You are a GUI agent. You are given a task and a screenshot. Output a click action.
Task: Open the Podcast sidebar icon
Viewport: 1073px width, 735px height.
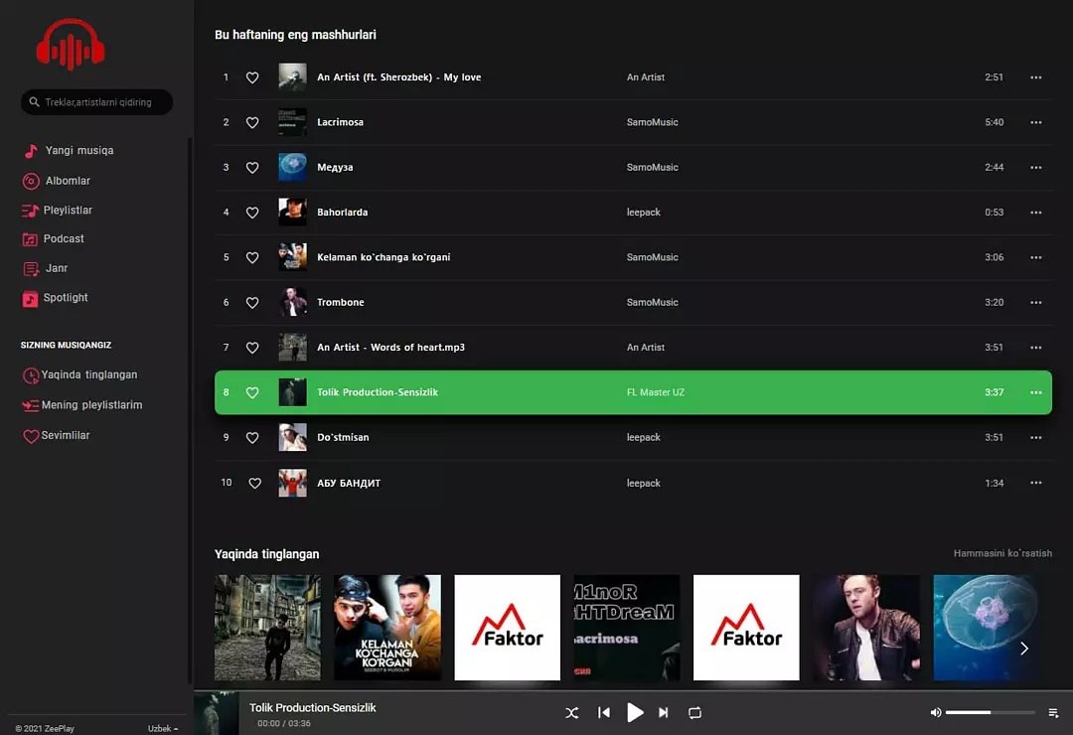pyautogui.click(x=31, y=239)
